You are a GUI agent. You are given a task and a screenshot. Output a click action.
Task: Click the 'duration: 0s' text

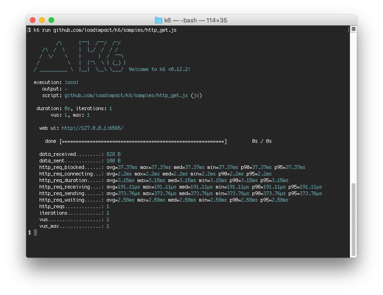tap(53, 108)
